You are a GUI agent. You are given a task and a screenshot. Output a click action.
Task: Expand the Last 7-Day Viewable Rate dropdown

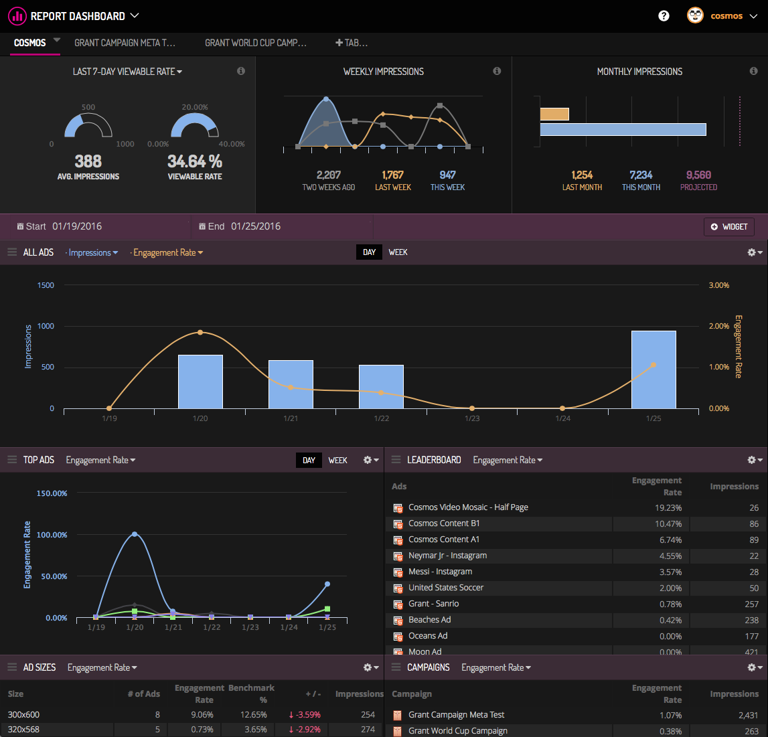[127, 72]
